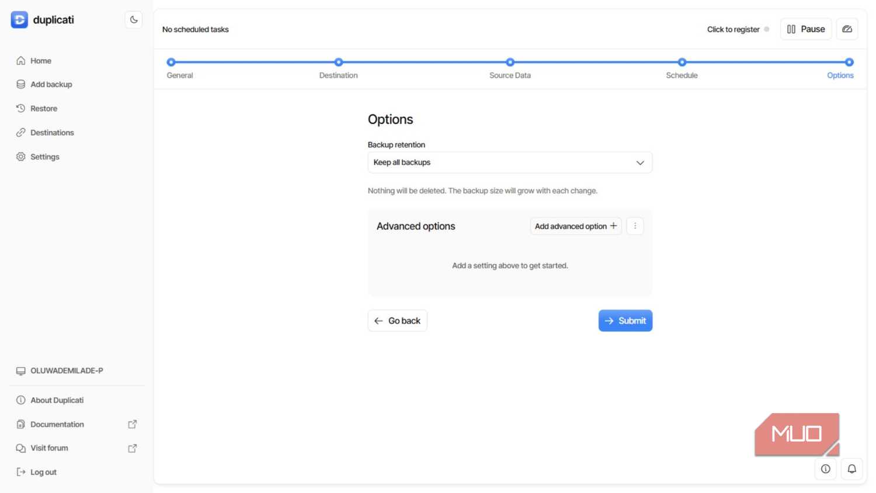876x493 pixels.
Task: Click the computer monitor icon
Action: pyautogui.click(x=21, y=371)
